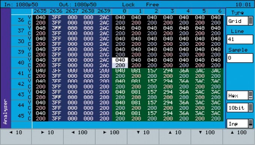Select the Line field showing 41
The image size is (255, 145).
[240, 39]
